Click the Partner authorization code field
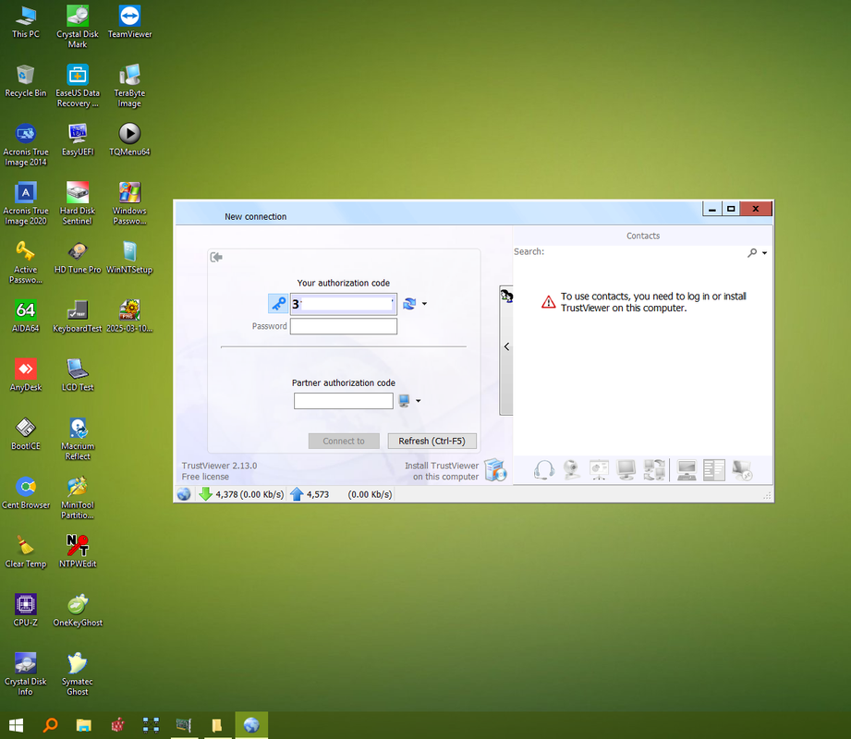 tap(343, 401)
